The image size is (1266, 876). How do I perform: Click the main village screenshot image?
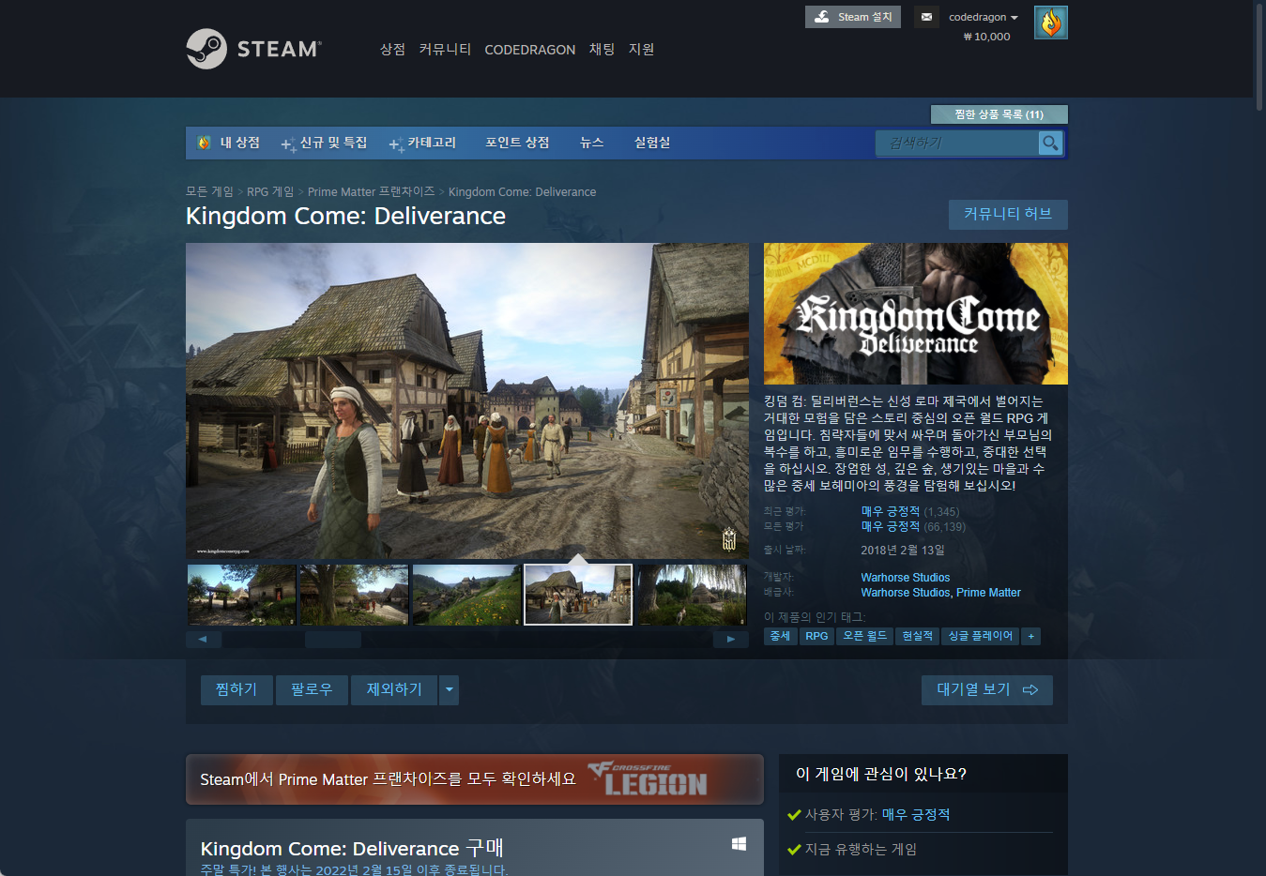point(467,401)
